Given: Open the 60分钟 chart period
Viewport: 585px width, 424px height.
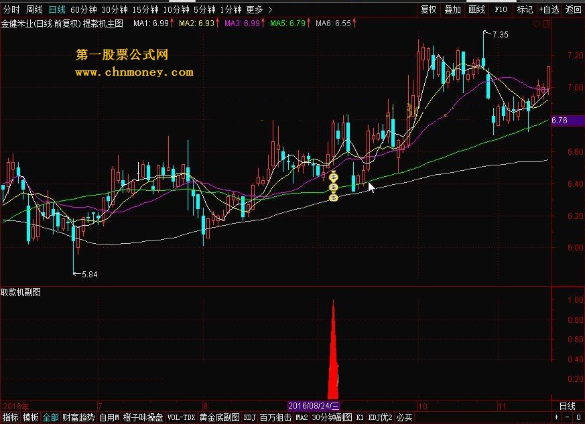Looking at the screenshot, I should click(x=84, y=9).
